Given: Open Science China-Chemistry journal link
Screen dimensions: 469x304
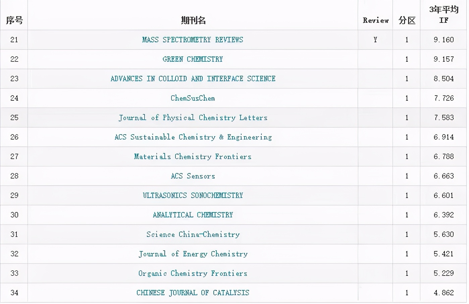Looking at the screenshot, I should 193,234.
